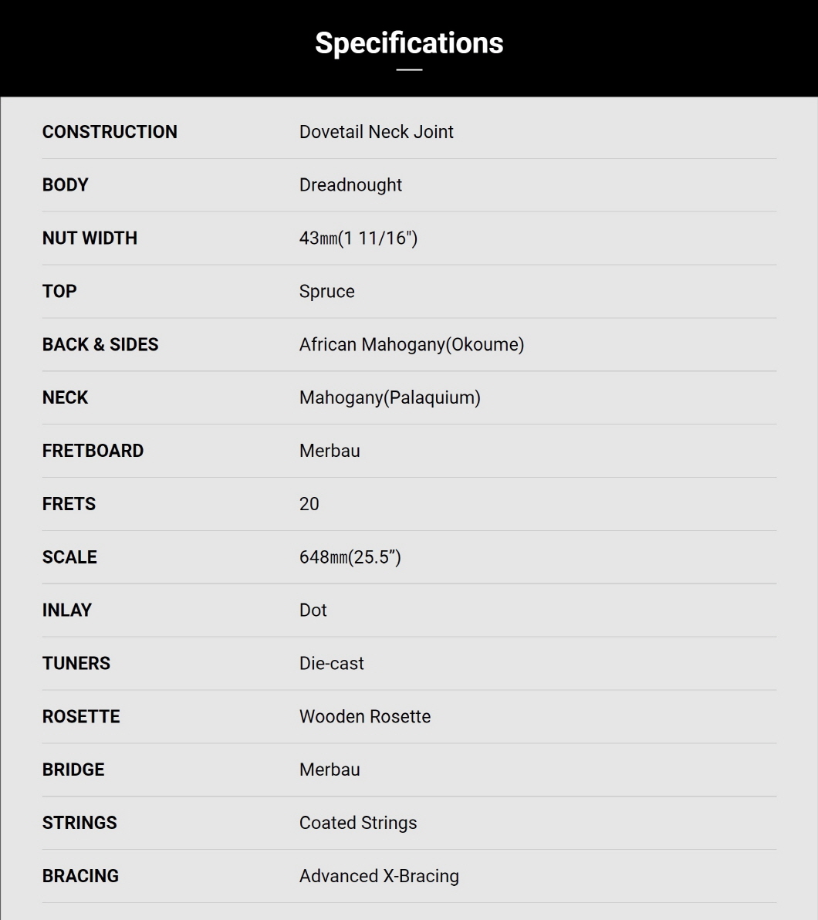Click the 648mm scale value

350,556
